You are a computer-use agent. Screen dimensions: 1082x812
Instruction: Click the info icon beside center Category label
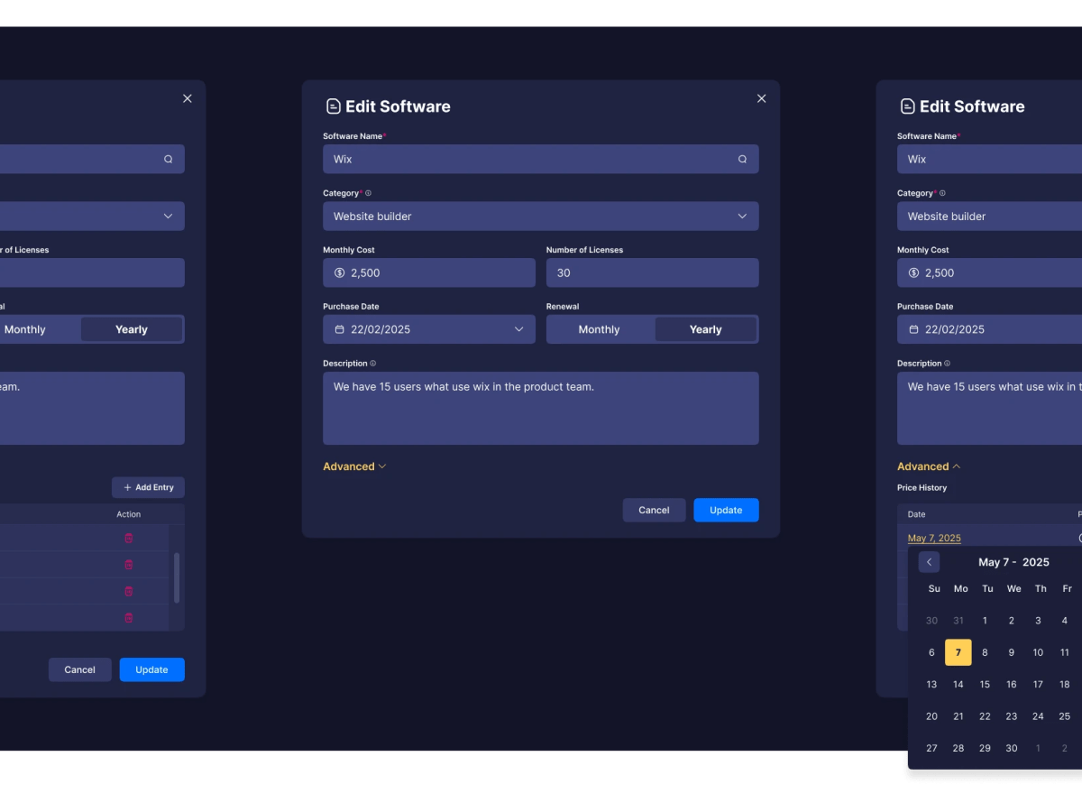[368, 193]
